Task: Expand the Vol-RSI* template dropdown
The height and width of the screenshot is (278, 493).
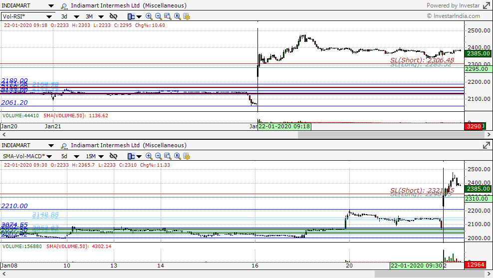Action: tap(49, 16)
